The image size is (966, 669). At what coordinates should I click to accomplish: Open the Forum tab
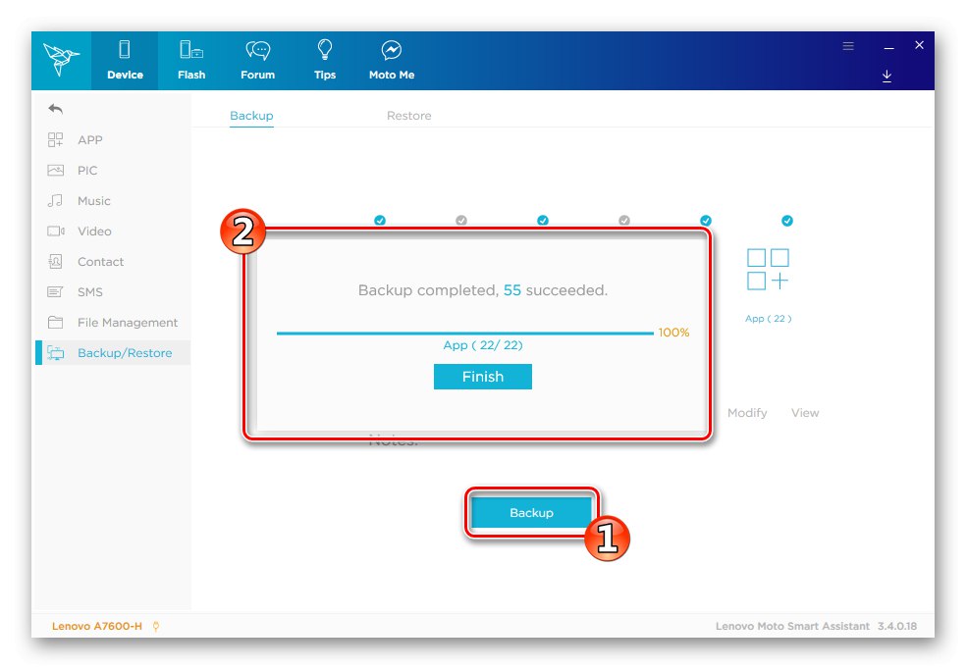(x=257, y=60)
